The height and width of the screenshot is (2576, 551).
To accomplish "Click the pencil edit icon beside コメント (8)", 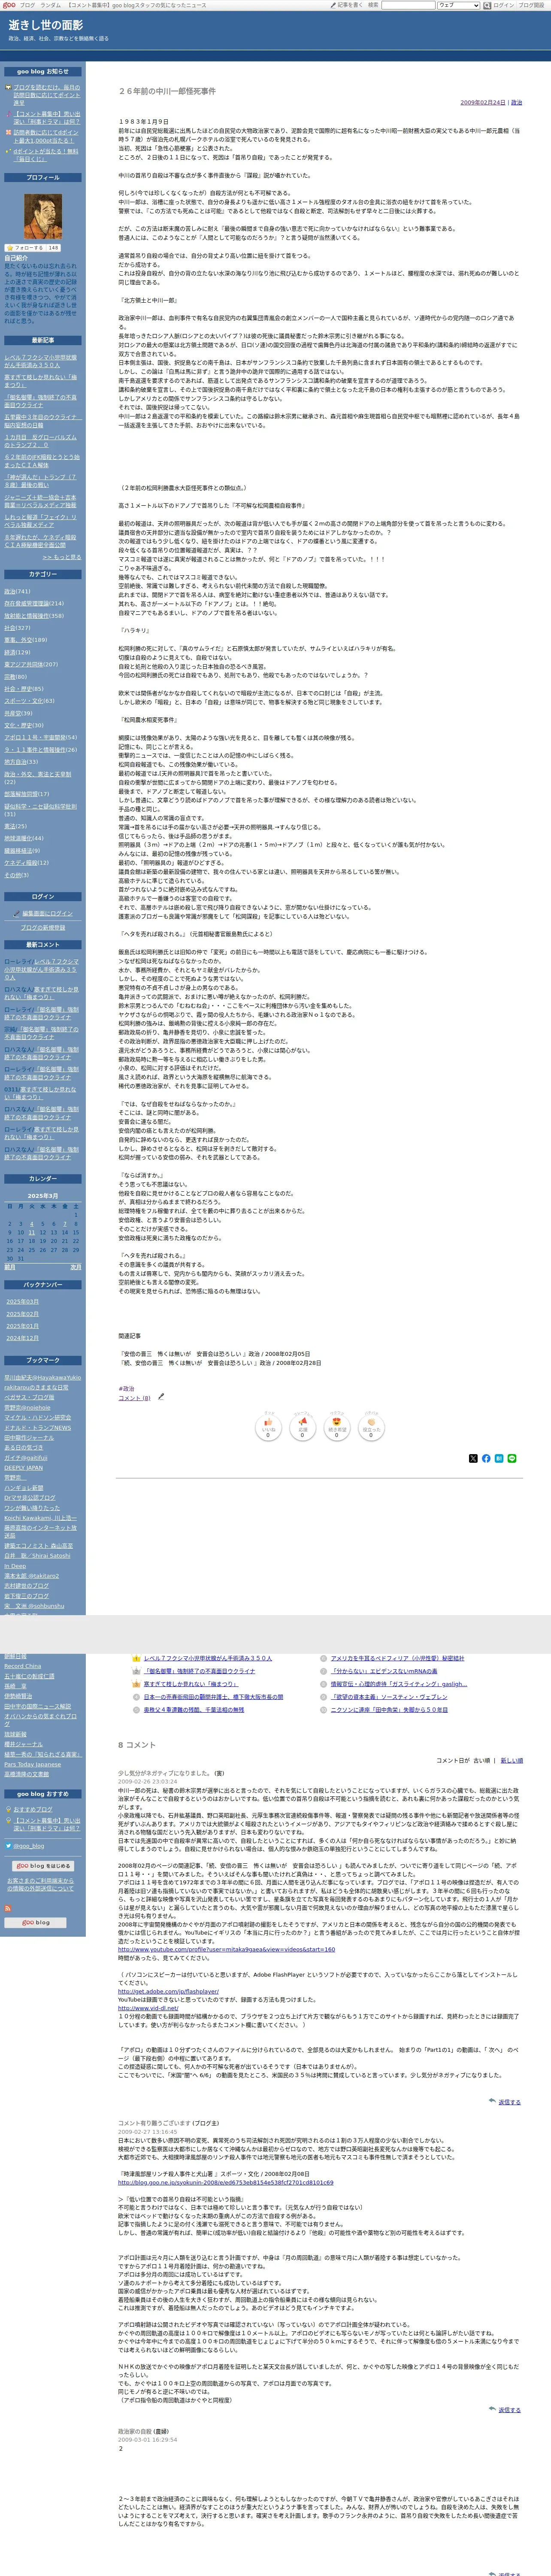I will [x=161, y=1396].
